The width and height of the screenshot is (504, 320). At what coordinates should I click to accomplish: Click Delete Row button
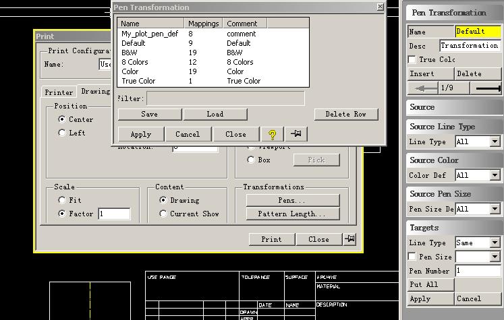[x=346, y=115]
